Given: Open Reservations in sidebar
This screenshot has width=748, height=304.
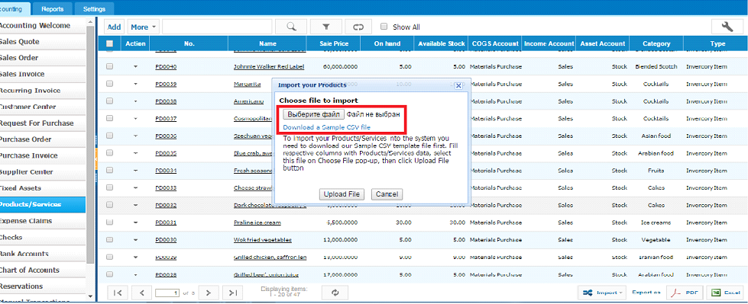Looking at the screenshot, I should tap(43, 286).
